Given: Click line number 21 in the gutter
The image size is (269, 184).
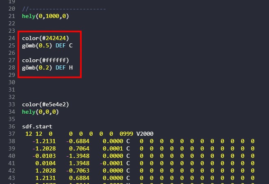Looking at the screenshot, I should [11, 16].
